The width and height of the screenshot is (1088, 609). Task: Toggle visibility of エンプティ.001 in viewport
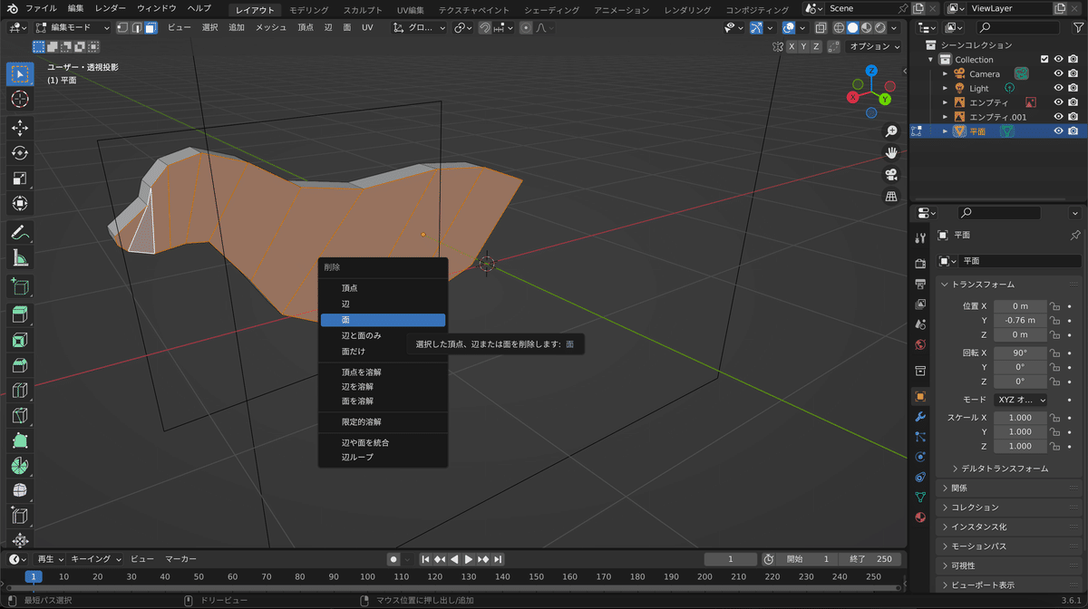click(1058, 117)
